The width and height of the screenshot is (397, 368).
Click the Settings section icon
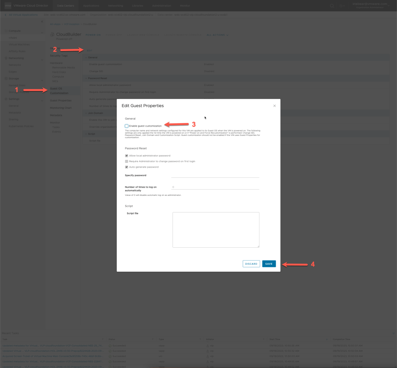(6, 99)
